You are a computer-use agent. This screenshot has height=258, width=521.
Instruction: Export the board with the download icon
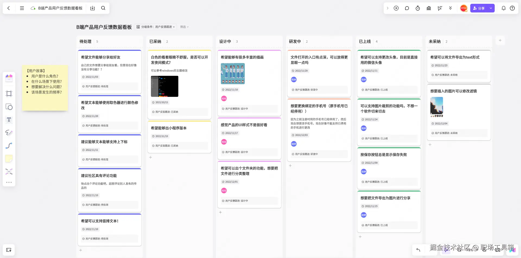pos(93,8)
